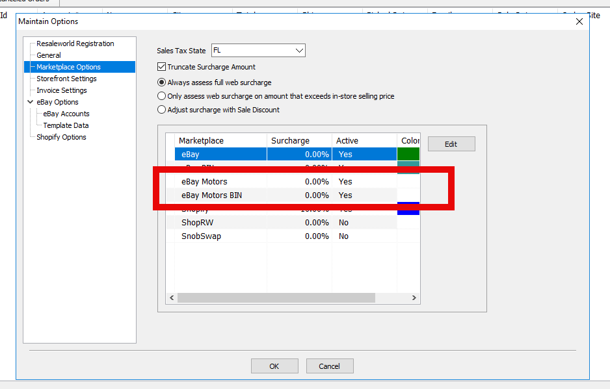Select eBay Options in the tree
This screenshot has height=389, width=610.
[57, 102]
